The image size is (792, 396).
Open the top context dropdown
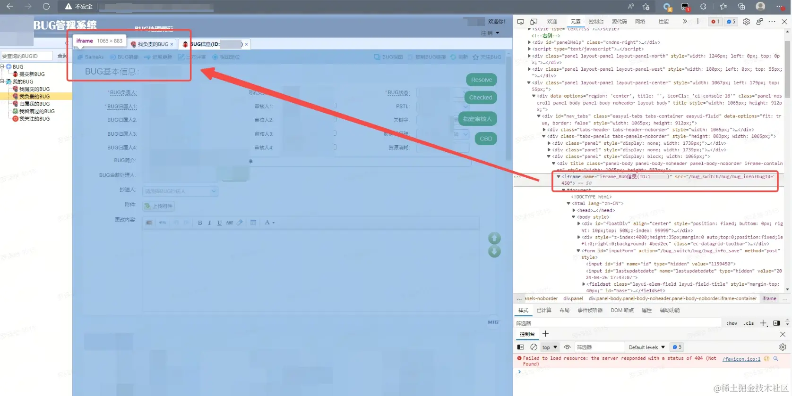(550, 347)
